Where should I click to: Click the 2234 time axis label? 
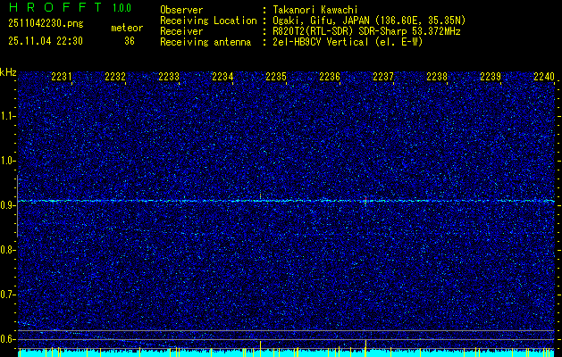click(222, 76)
